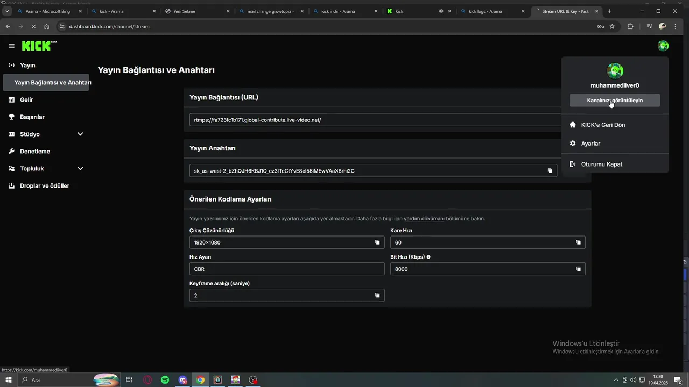
Task: Click the house icon beside KICK'e Geri Dön
Action: click(x=573, y=125)
